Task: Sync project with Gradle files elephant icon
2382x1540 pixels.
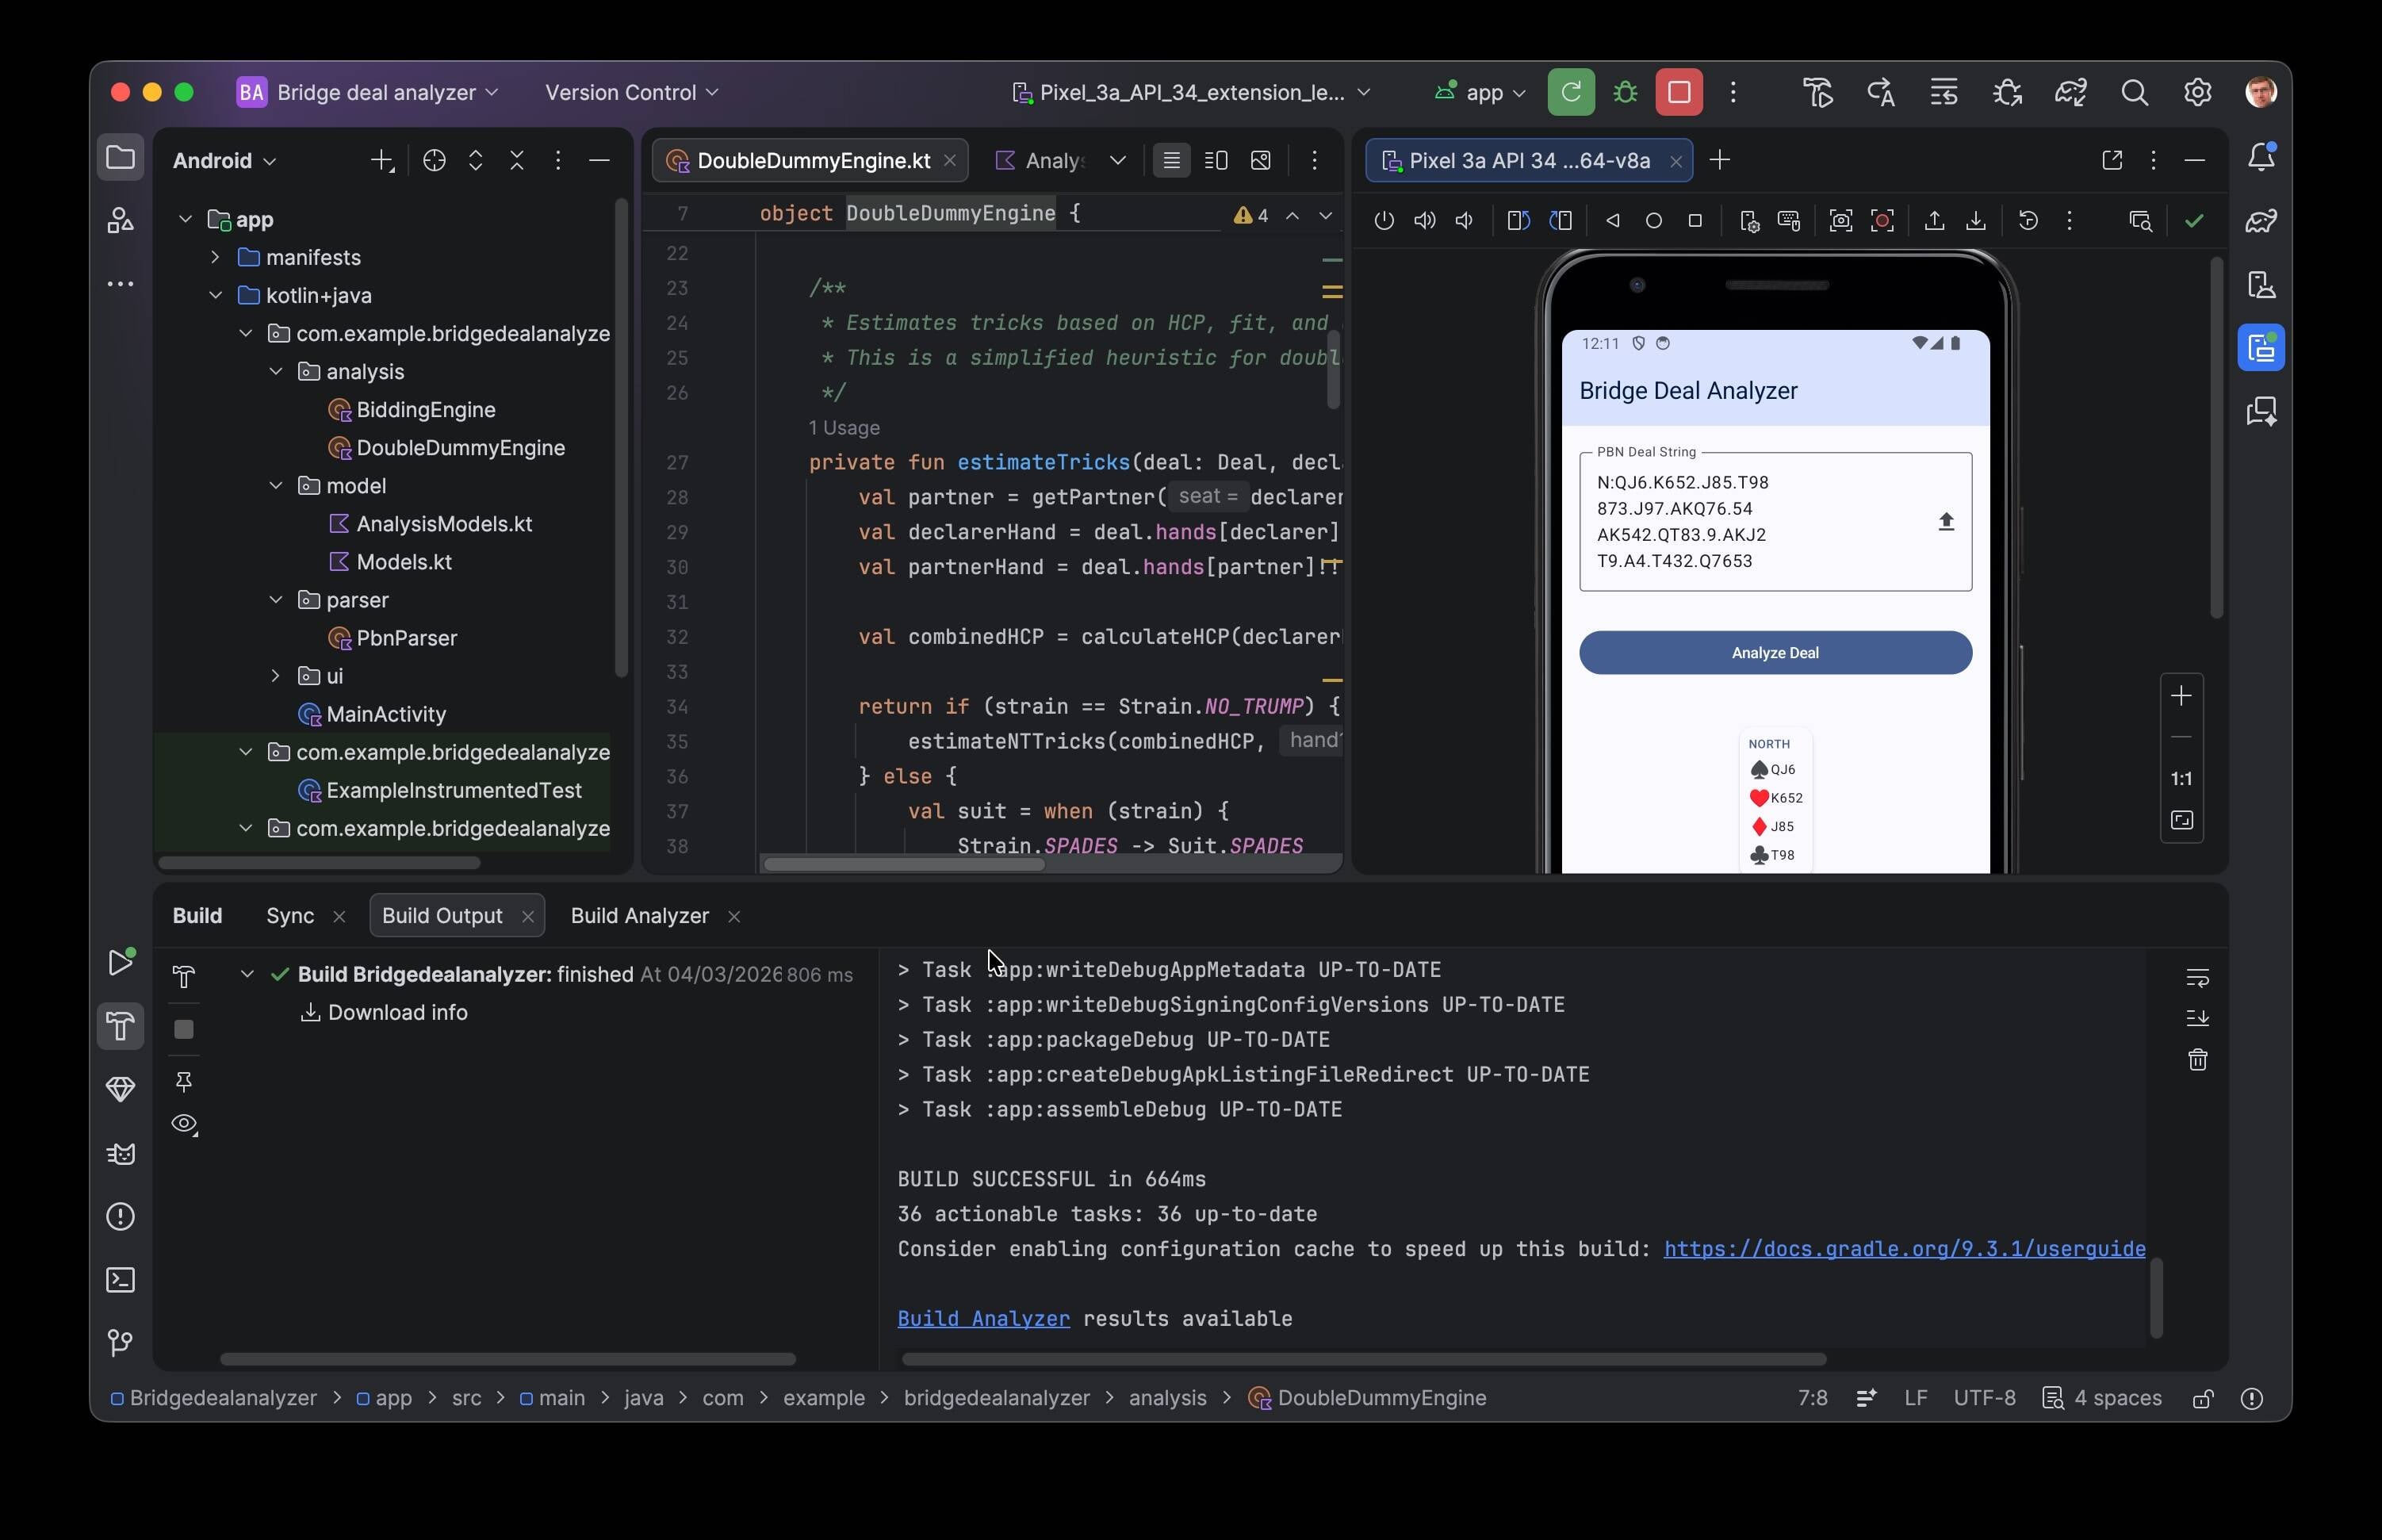Action: (2071, 91)
